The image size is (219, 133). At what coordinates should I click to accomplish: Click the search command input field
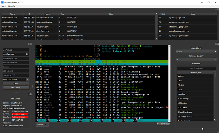(196, 68)
